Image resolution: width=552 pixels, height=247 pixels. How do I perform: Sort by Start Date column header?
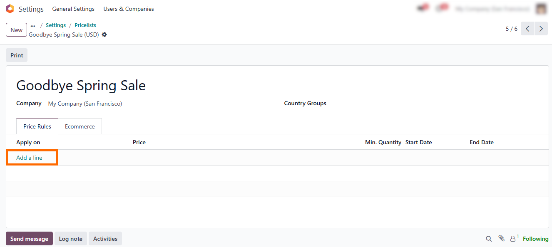click(418, 142)
